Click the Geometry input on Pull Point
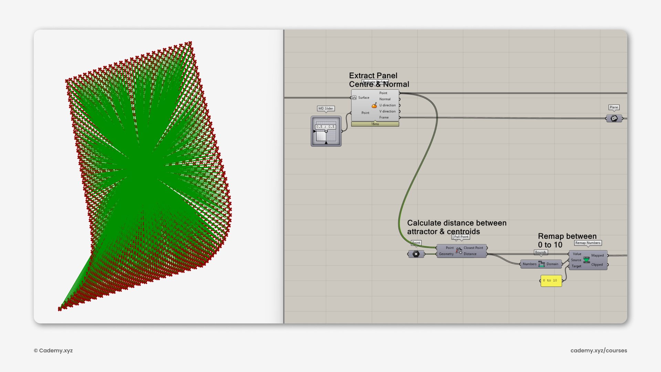Image resolution: width=661 pixels, height=372 pixels. tap(446, 254)
